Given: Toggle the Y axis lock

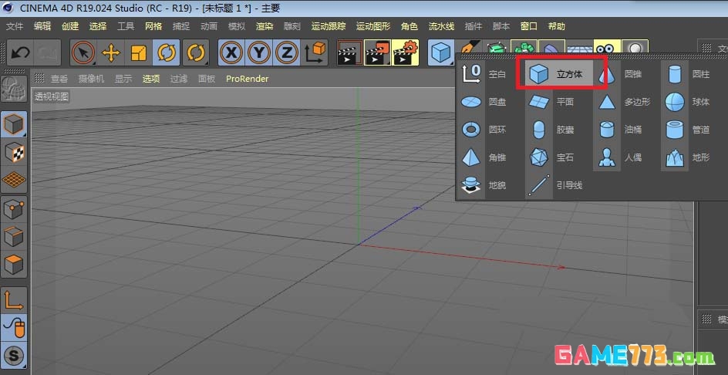Looking at the screenshot, I should point(259,52).
